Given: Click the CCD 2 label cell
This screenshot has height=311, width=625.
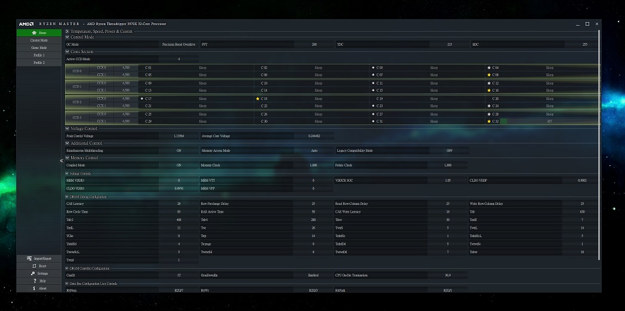Looking at the screenshot, I should coord(77,102).
